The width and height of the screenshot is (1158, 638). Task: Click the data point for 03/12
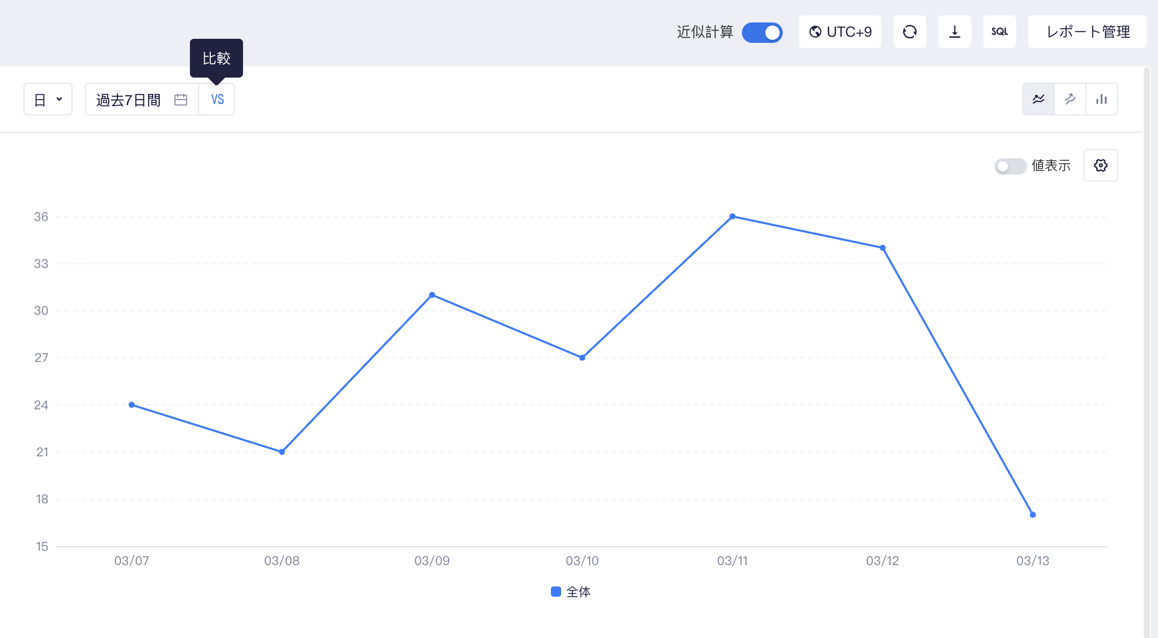[883, 248]
